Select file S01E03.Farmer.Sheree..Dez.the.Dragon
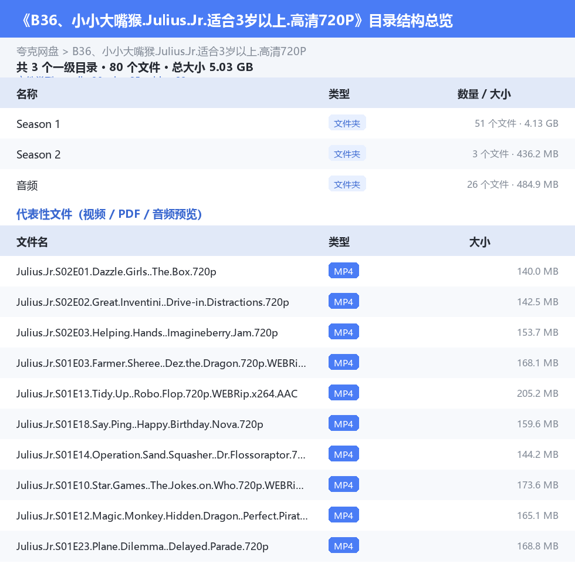The height and width of the screenshot is (580, 575). pos(161,363)
